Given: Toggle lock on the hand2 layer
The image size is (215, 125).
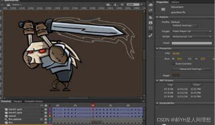Looking at the screenshot, I should point(46,113).
